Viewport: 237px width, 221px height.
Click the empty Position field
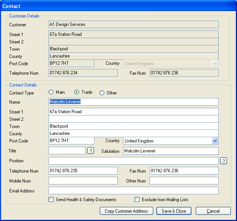click(133, 161)
